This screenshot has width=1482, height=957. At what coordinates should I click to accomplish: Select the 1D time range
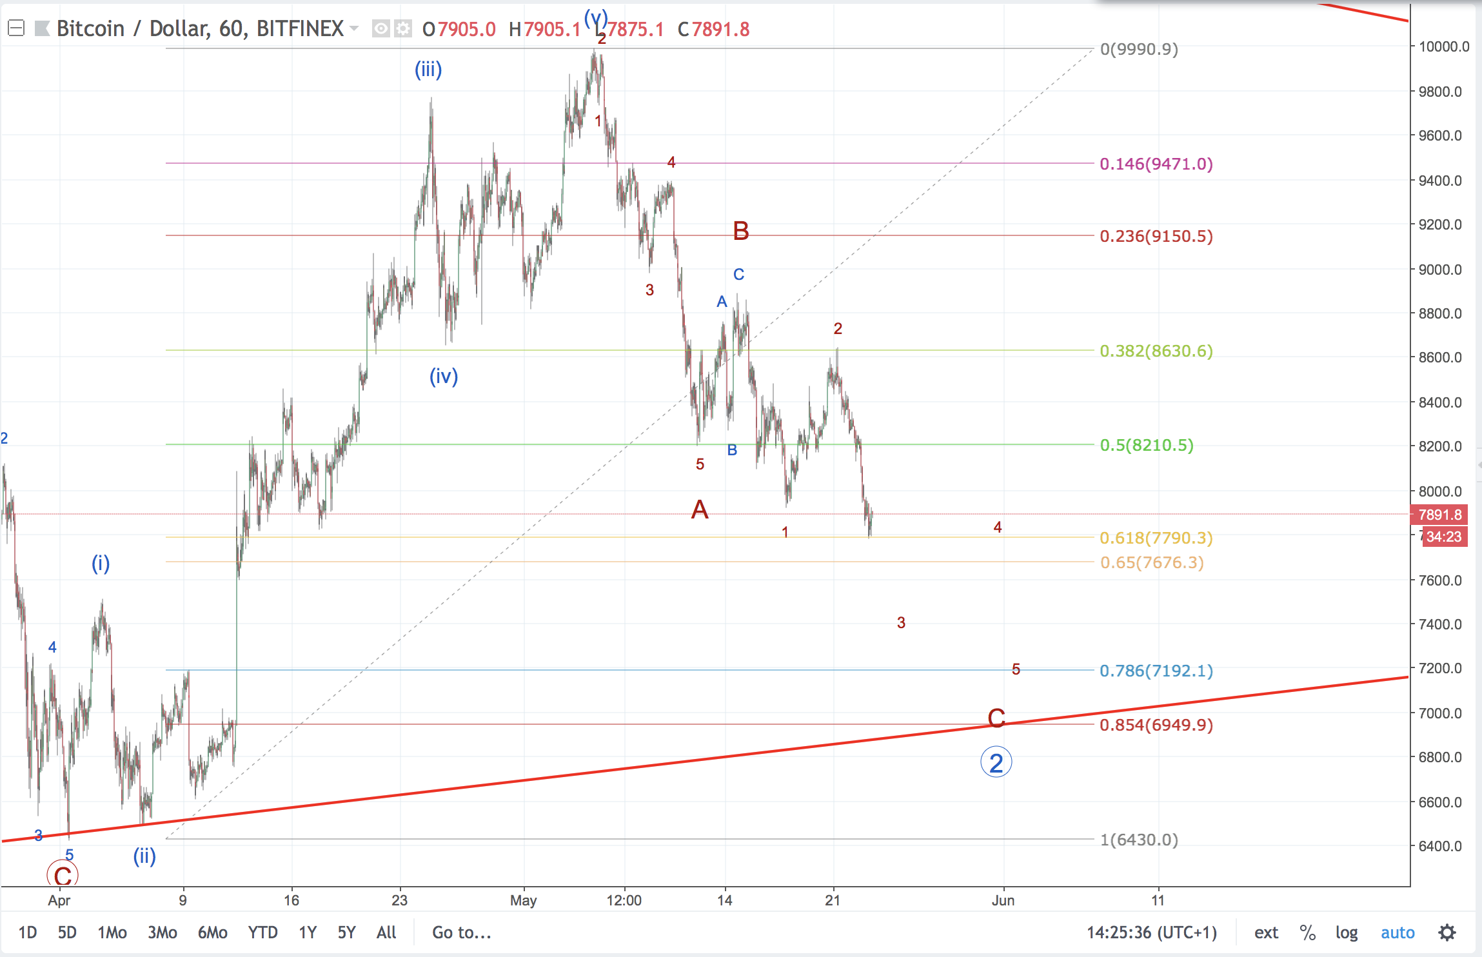point(28,932)
